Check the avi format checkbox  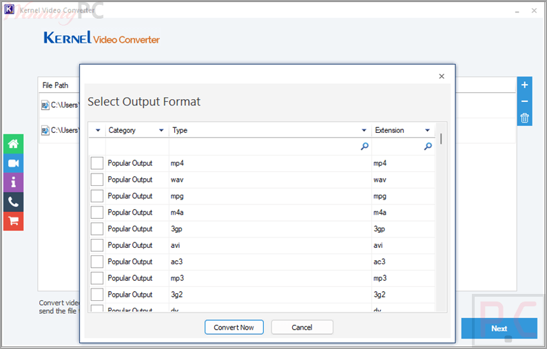[x=97, y=245]
